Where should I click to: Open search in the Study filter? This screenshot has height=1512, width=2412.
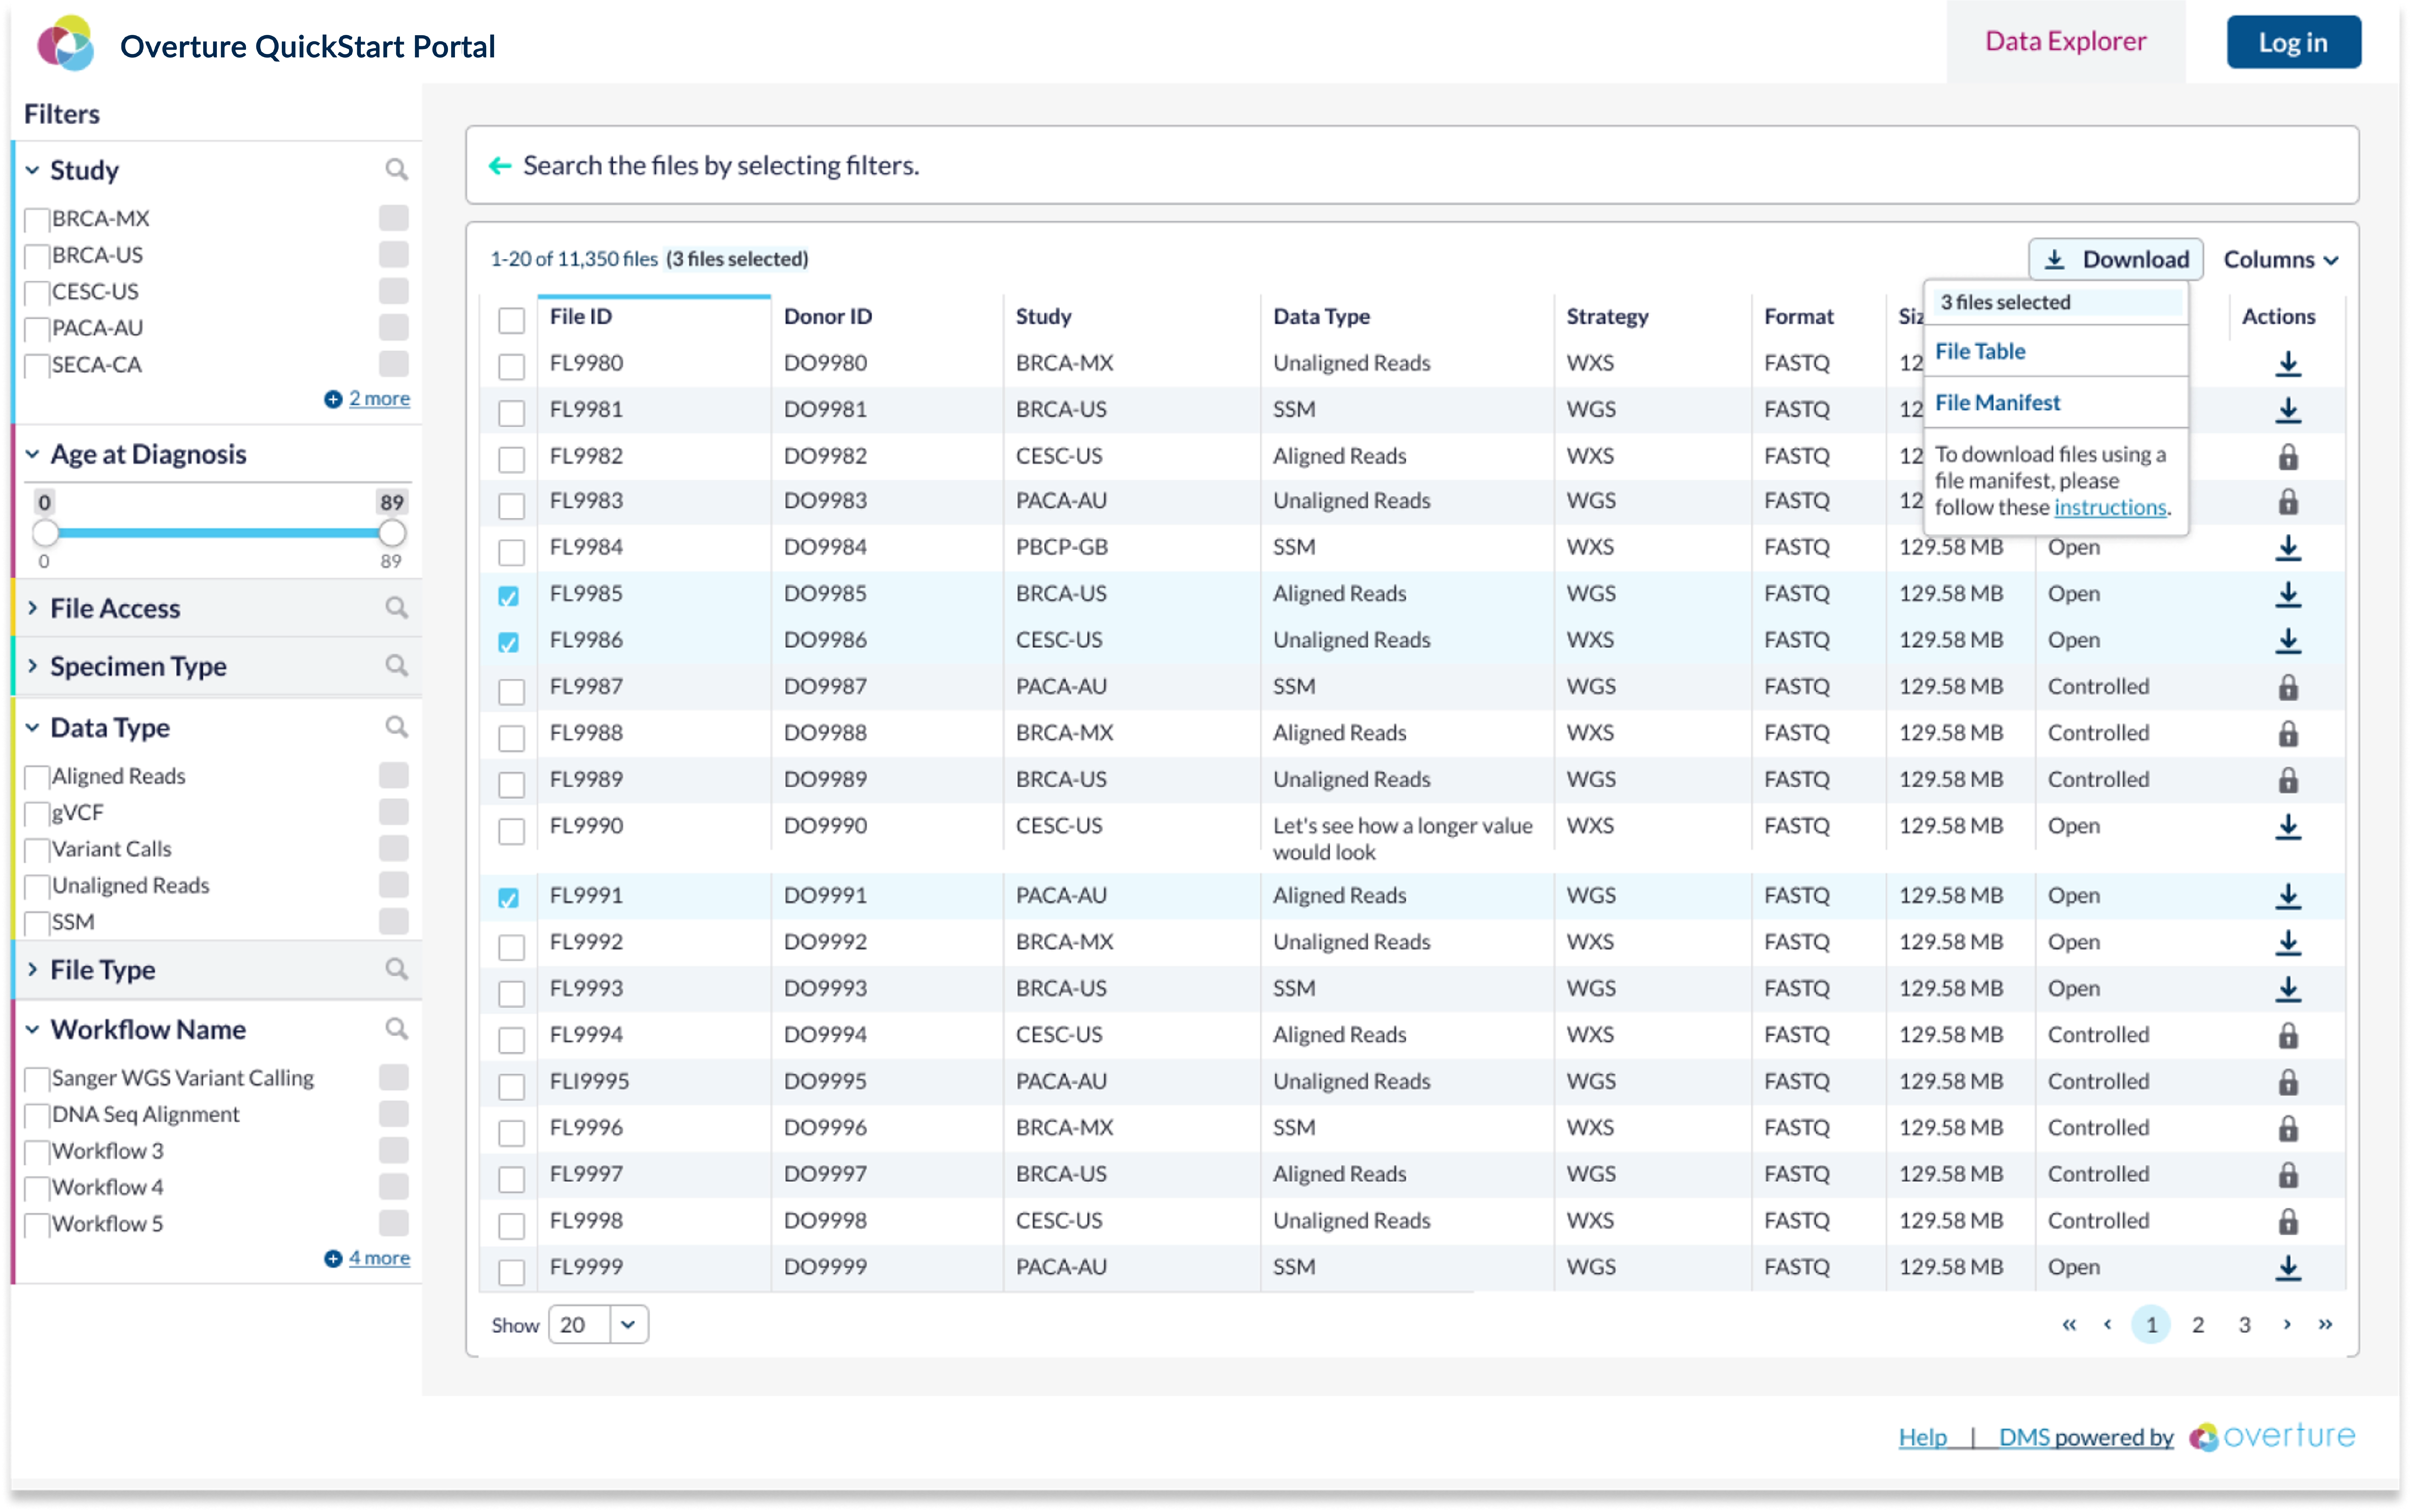(x=397, y=170)
